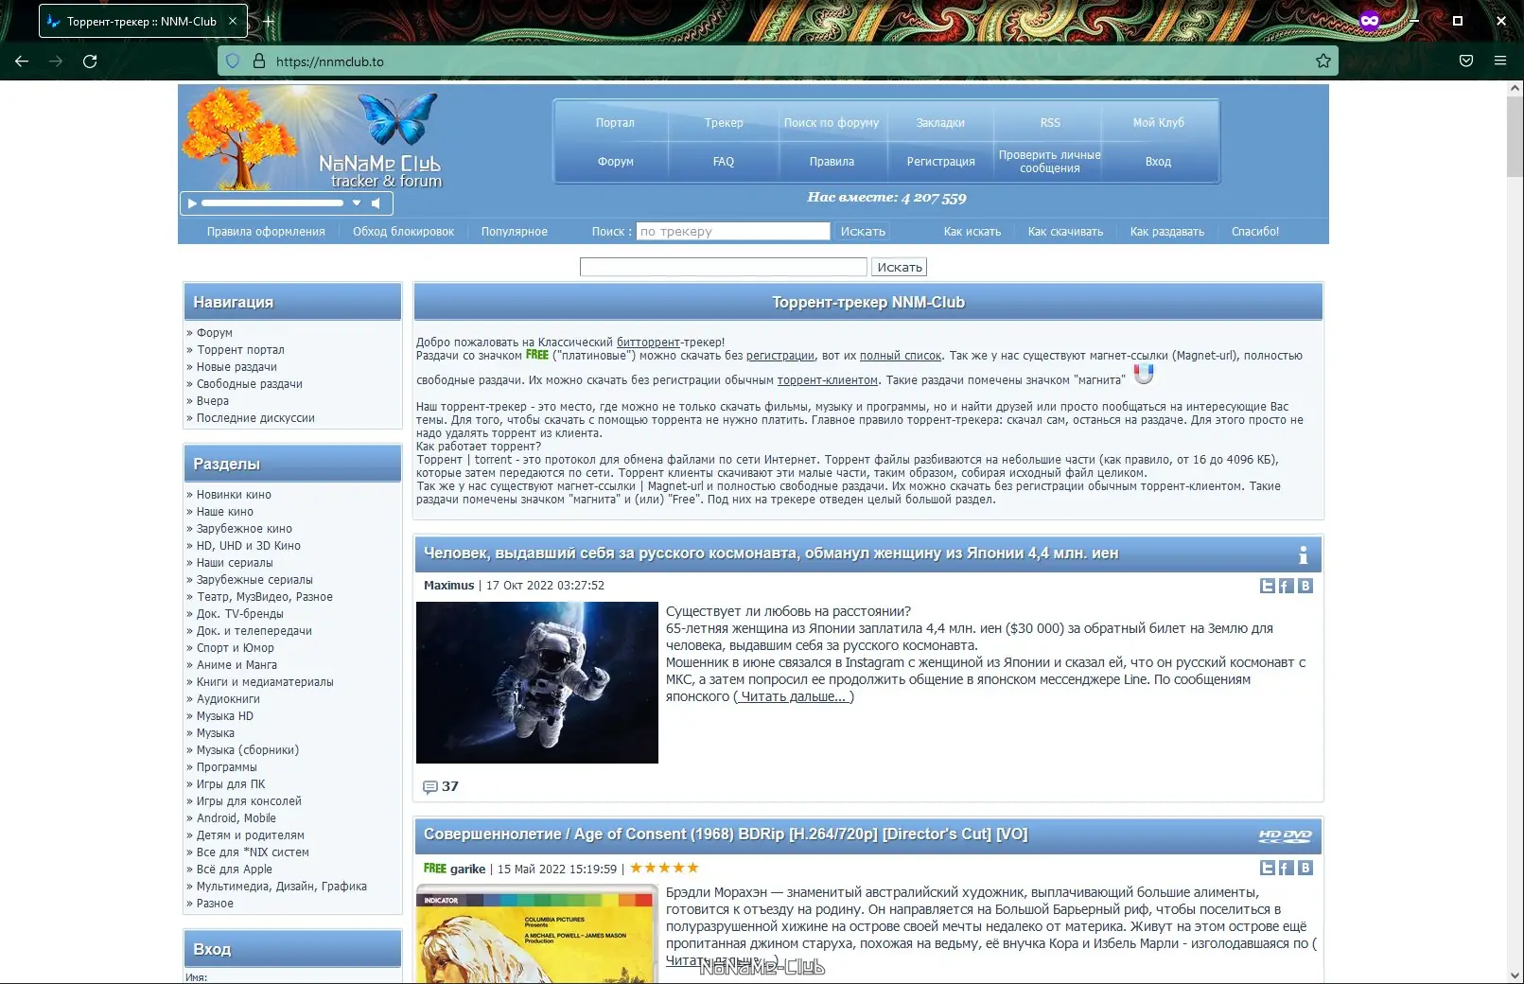
Task: Seek on the audio player progress bar
Action: tap(272, 203)
